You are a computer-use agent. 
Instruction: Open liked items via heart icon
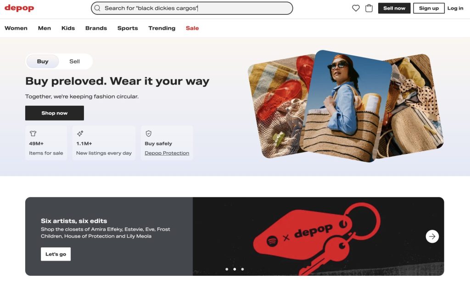pyautogui.click(x=356, y=8)
